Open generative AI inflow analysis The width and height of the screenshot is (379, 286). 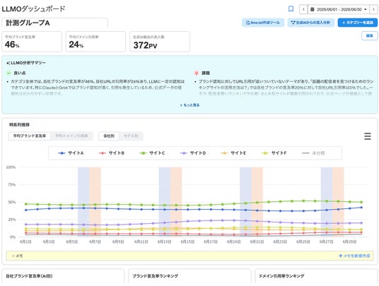click(310, 23)
